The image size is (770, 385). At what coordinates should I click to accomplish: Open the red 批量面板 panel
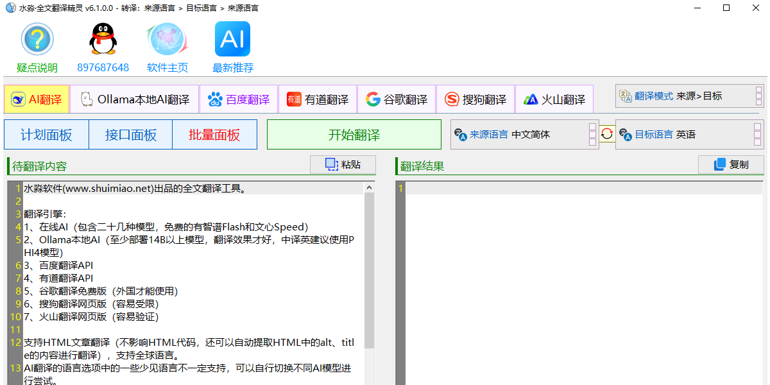[x=214, y=135]
